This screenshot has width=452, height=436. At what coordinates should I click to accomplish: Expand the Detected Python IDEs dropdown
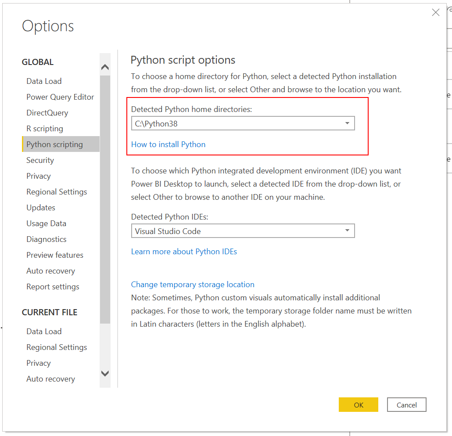[x=243, y=231]
